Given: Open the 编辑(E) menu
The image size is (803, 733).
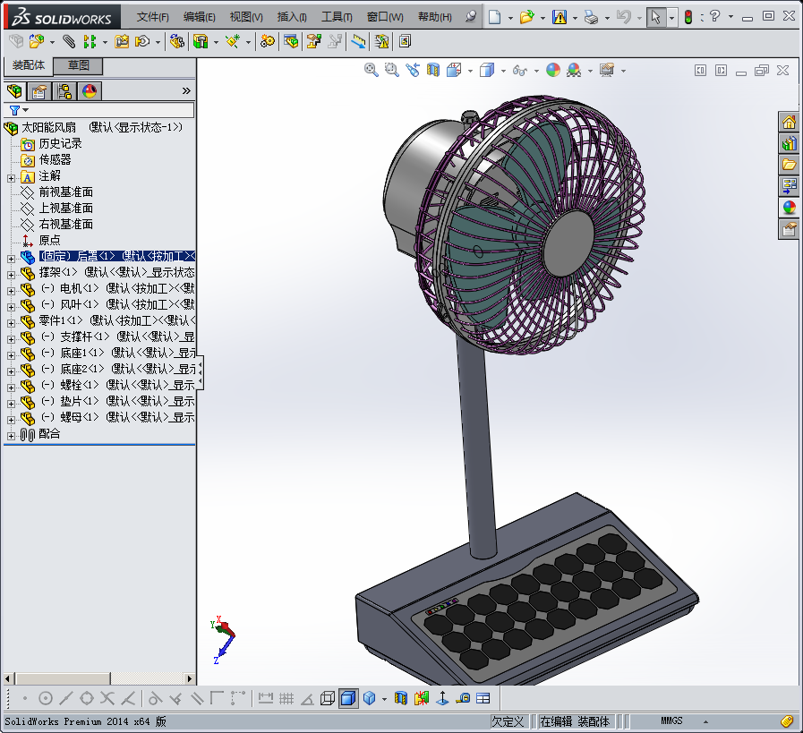Looking at the screenshot, I should point(200,17).
